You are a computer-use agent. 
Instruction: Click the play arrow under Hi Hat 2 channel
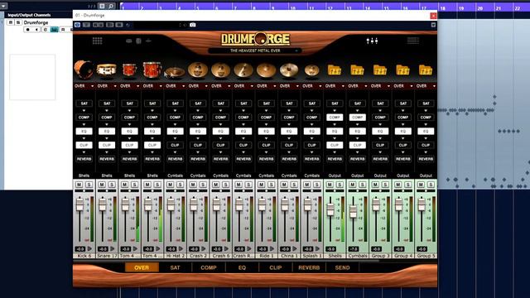[181, 249]
